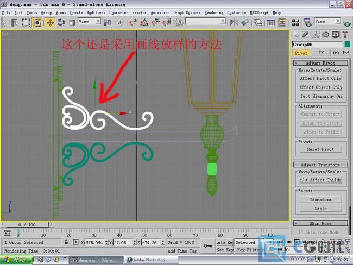Toggle the 3D Snaps magnet icon
Screen dimensions: 353x265
click(133, 22)
